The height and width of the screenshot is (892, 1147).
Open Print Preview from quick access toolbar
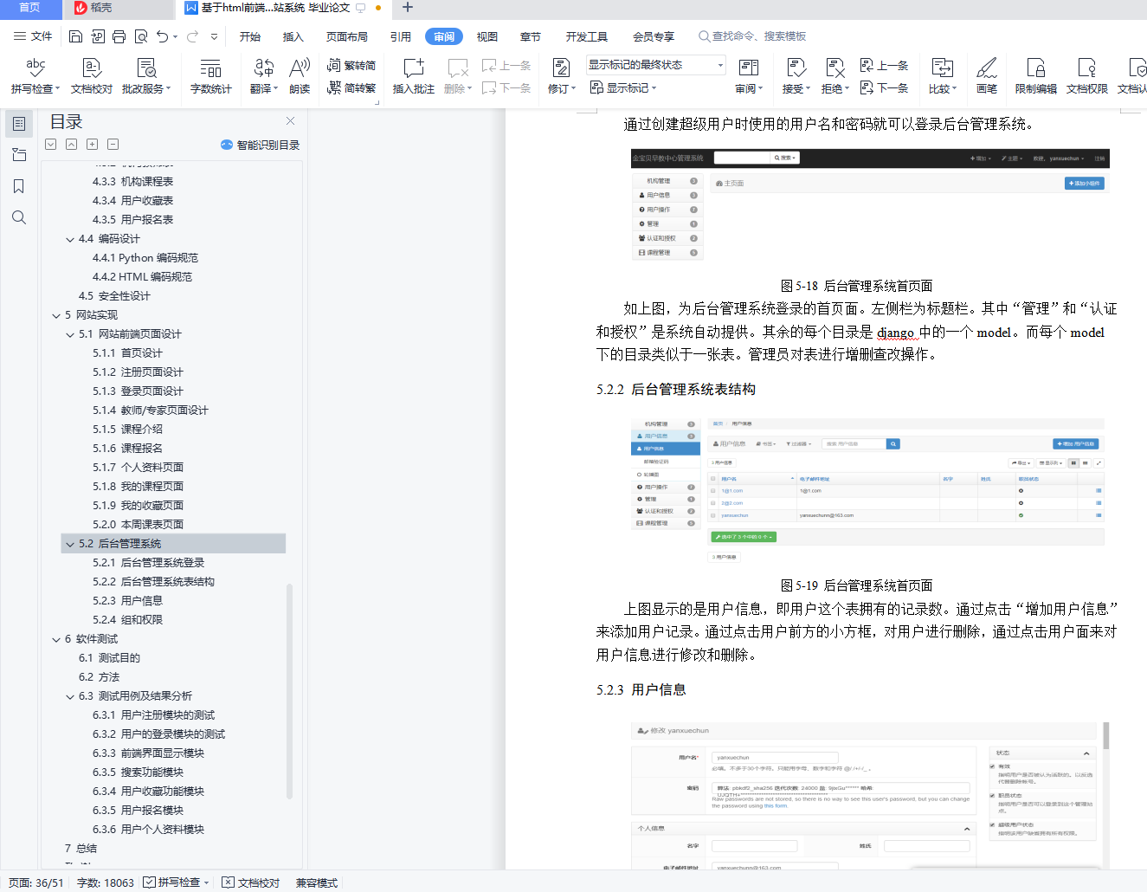coord(140,36)
